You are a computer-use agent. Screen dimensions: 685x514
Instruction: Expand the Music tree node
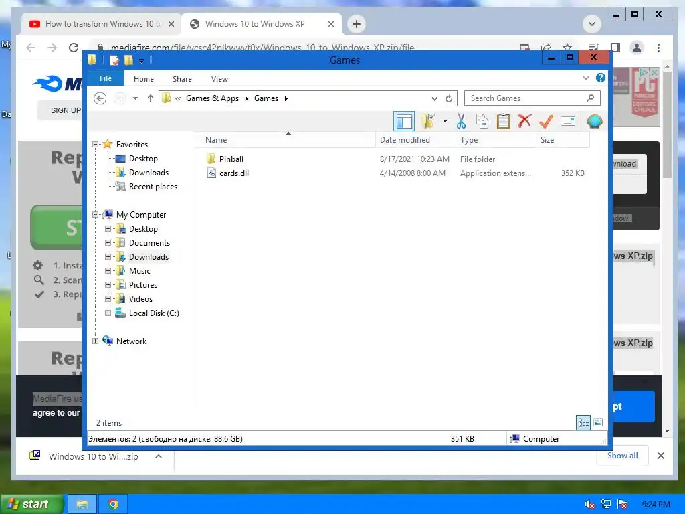click(108, 270)
